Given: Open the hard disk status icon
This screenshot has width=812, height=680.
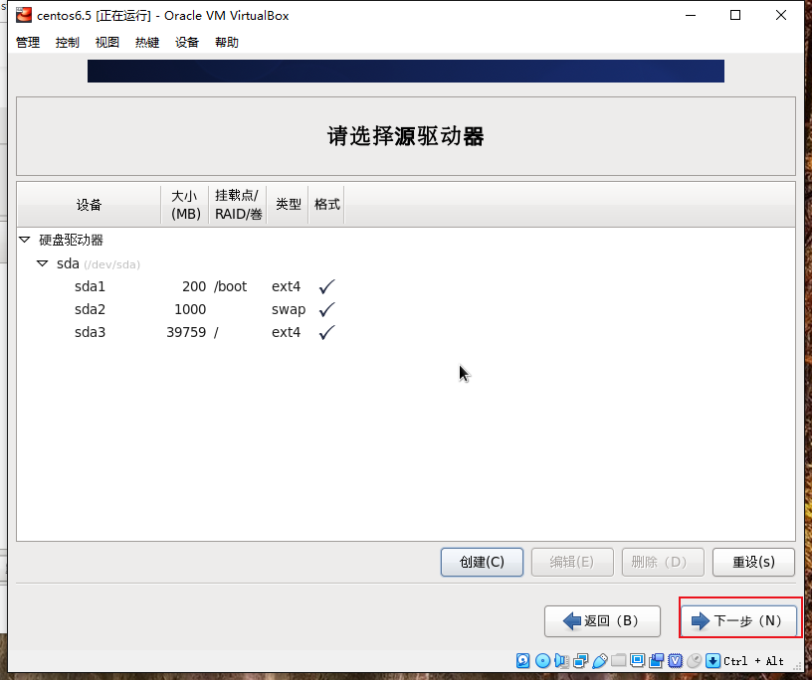Looking at the screenshot, I should [522, 660].
